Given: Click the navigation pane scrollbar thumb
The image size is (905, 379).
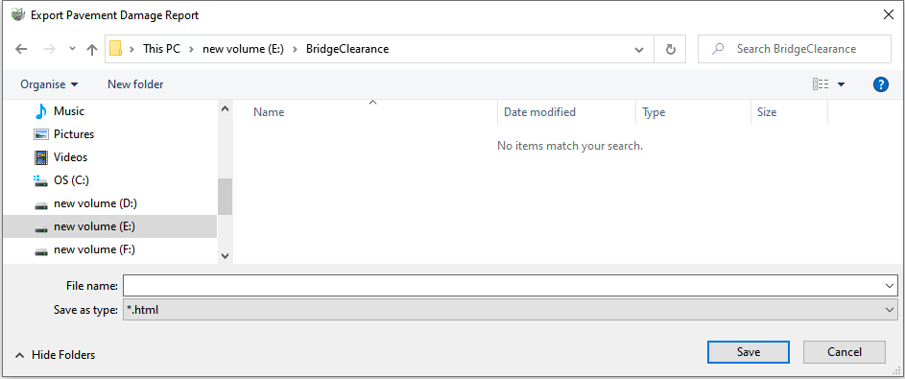Looking at the screenshot, I should [226, 196].
